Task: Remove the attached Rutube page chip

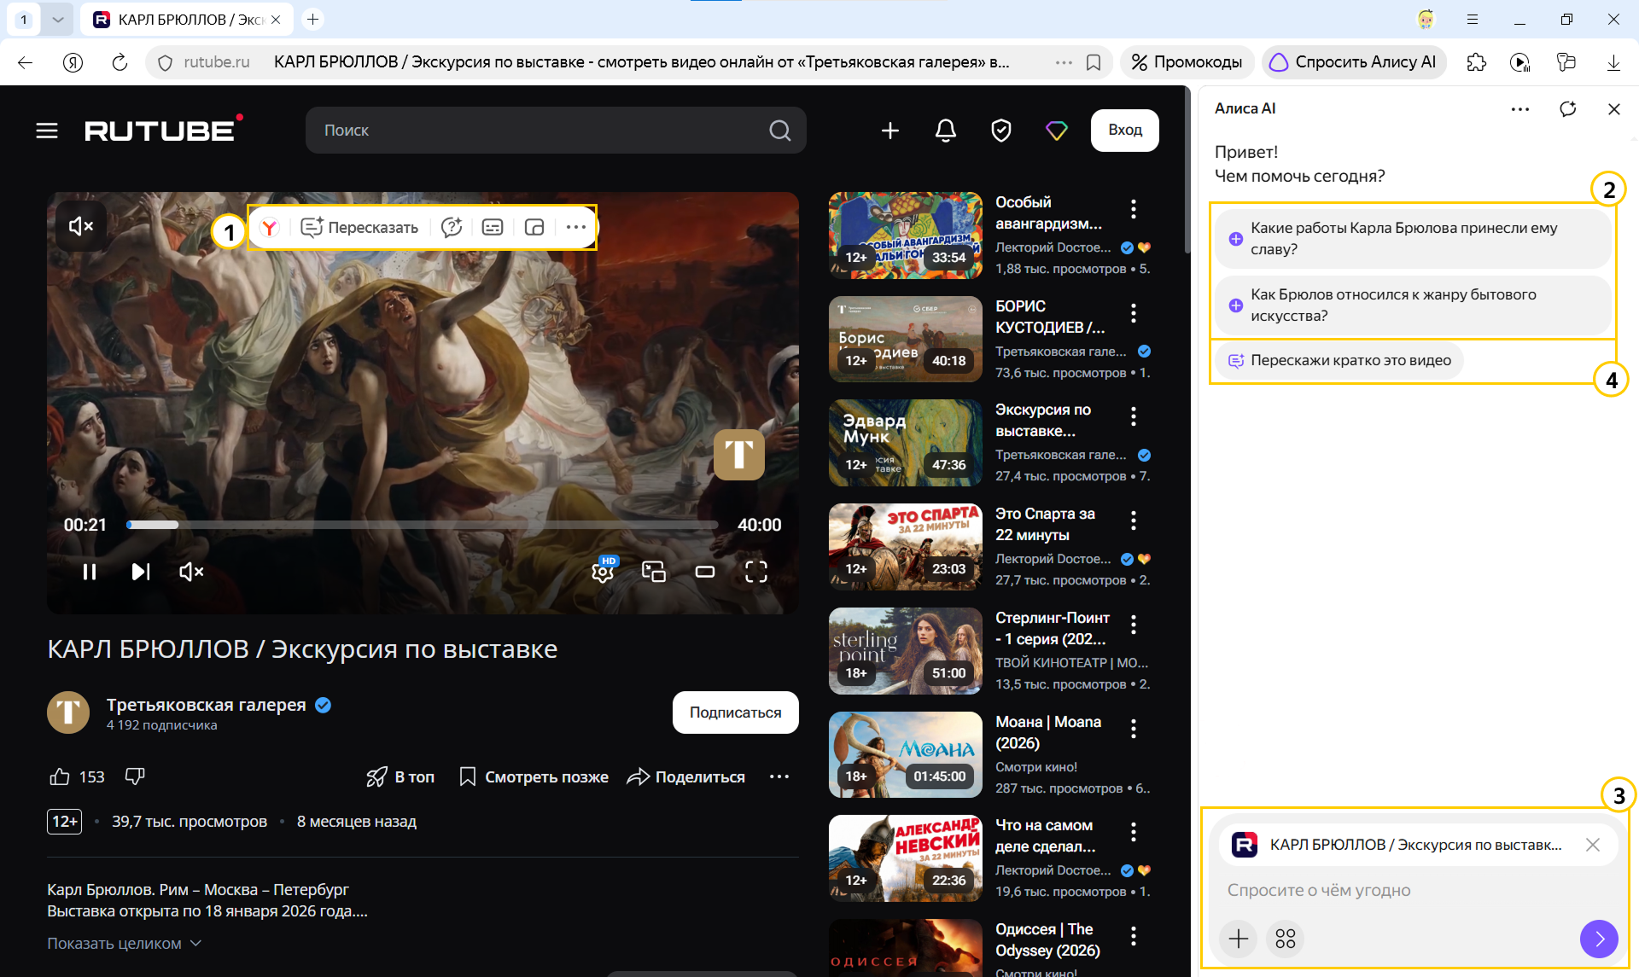Action: point(1593,845)
